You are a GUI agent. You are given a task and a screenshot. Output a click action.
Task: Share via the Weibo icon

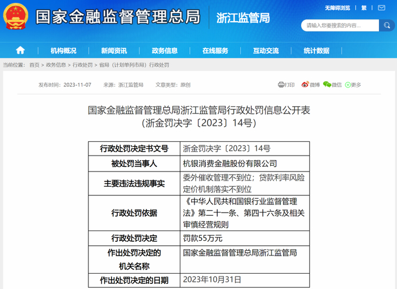tap(305, 85)
